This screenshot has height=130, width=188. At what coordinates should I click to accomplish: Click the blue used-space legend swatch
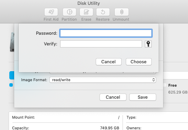[x=11, y=85]
